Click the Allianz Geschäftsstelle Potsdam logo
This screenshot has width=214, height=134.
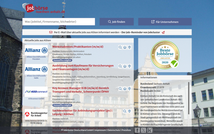tap(36, 50)
